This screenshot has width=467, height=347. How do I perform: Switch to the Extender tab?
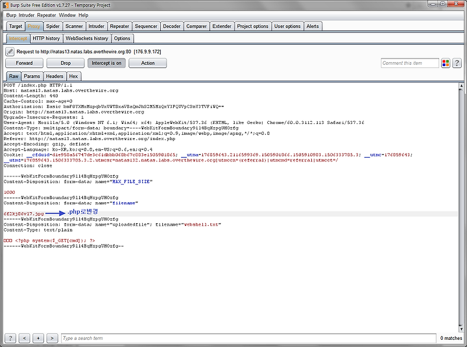pyautogui.click(x=222, y=26)
